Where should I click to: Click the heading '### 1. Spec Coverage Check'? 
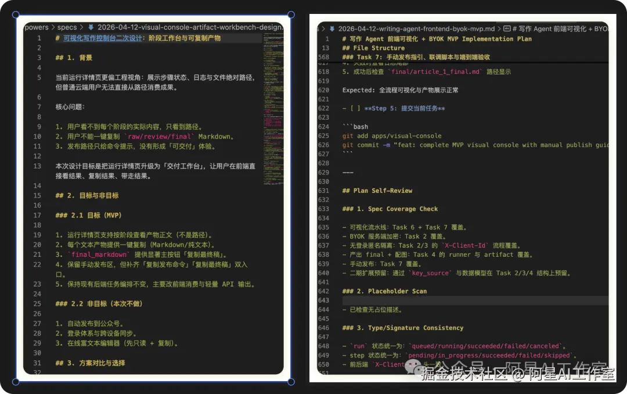coord(390,209)
